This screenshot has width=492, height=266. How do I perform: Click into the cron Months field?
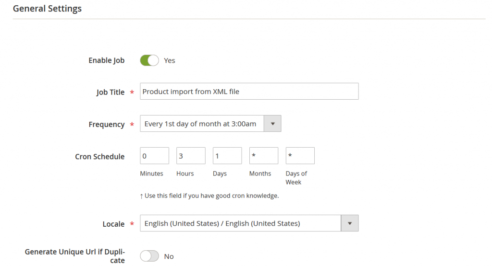[x=263, y=156]
